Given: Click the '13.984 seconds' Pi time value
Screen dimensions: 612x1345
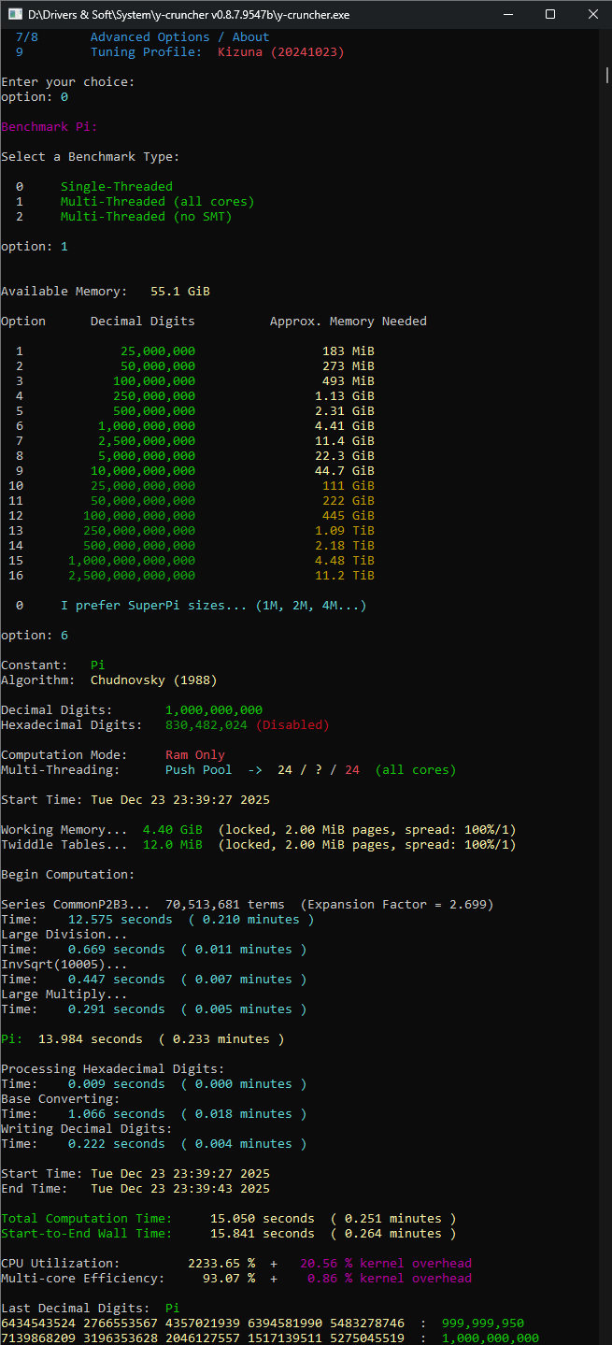Looking at the screenshot, I should coord(90,1039).
